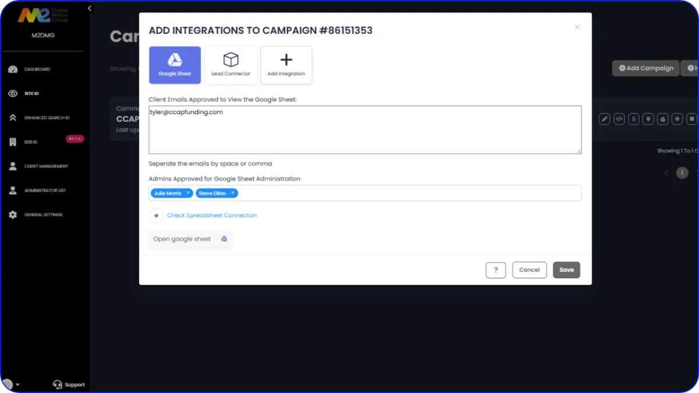Click the Check Spreadsheet Connection link
The image size is (699, 393).
click(x=212, y=215)
